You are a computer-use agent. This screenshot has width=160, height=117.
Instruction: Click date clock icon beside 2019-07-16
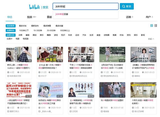pos(112,72)
